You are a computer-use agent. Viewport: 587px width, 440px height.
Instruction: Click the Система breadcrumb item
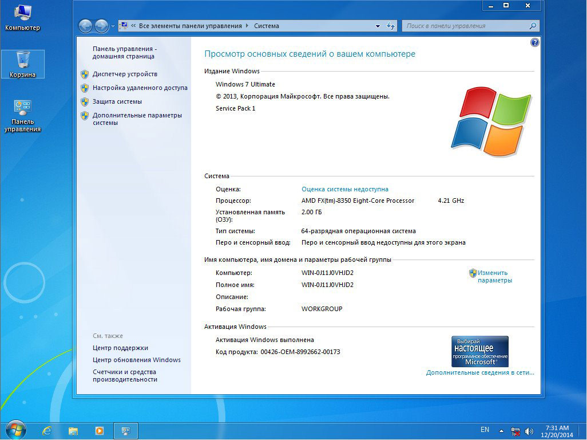(x=267, y=26)
